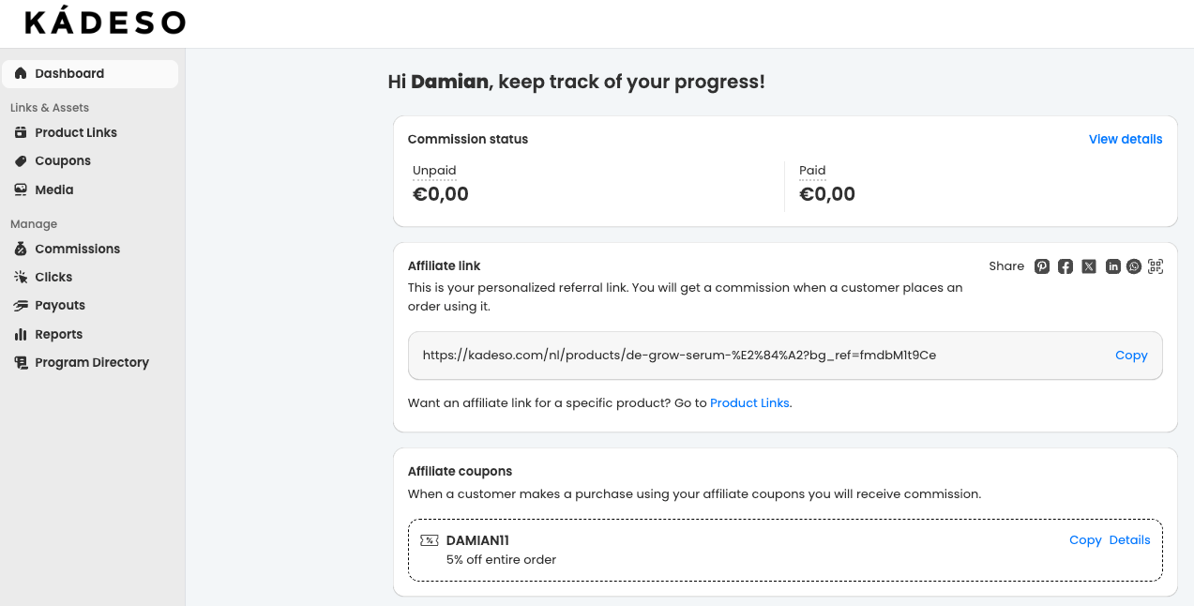
Task: Share affiliate link on Pinterest
Action: [x=1042, y=266]
